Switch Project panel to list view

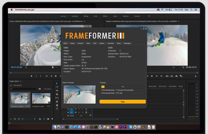(x=15, y=119)
